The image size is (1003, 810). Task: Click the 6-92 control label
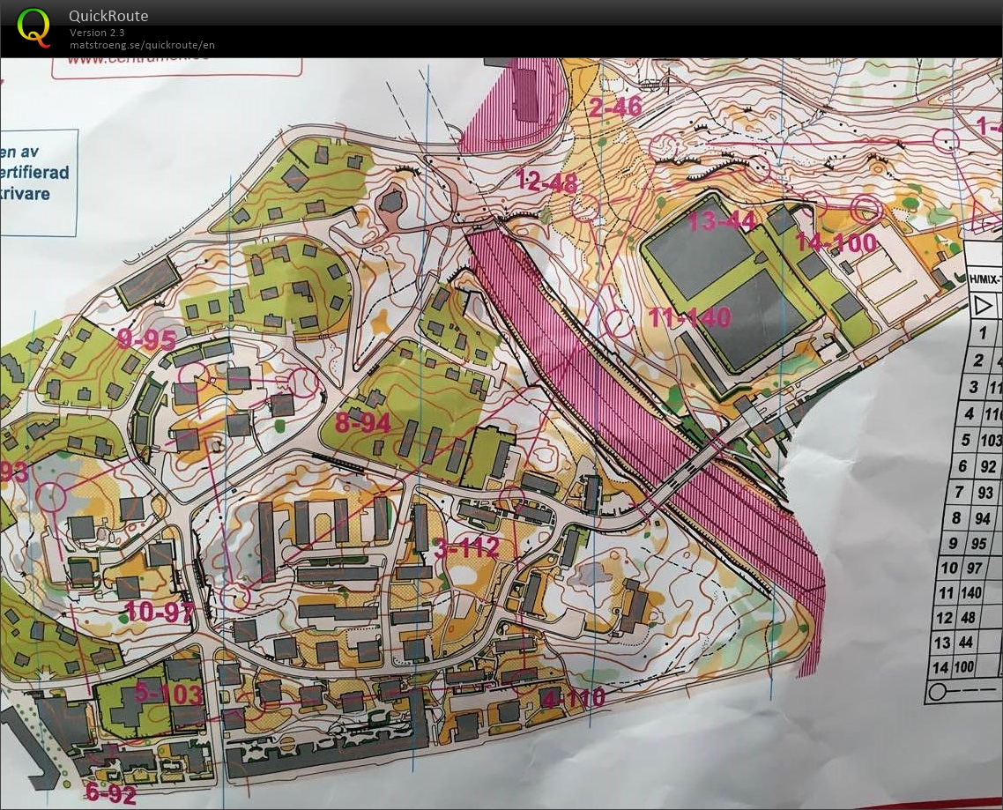[111, 794]
